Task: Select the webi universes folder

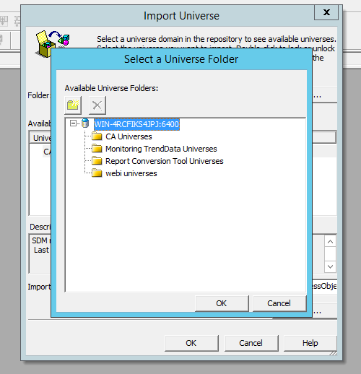Action: click(x=131, y=173)
